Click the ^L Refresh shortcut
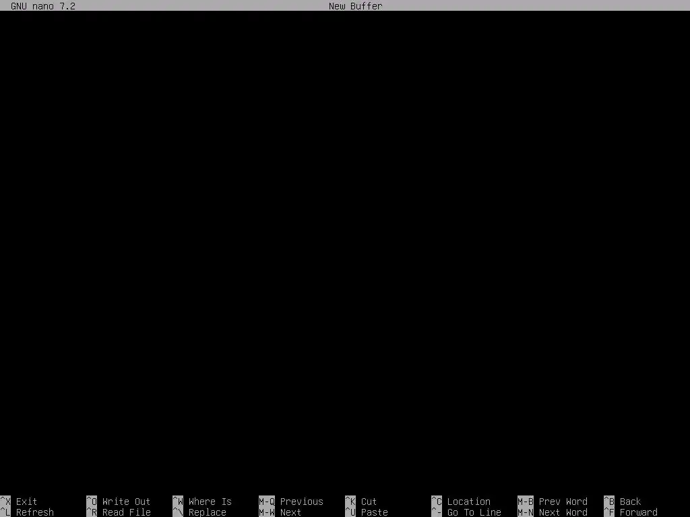Screen dimensions: 690x517 27,512
